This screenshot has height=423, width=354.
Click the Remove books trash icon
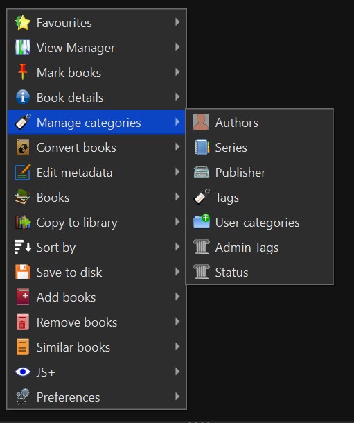(x=23, y=322)
